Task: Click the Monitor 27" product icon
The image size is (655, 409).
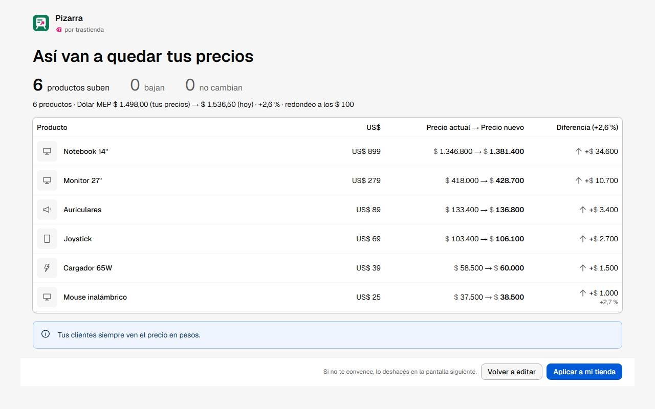Action: coord(47,180)
